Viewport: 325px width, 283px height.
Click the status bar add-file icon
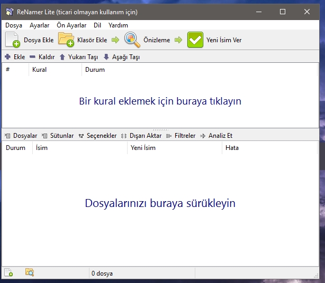pyautogui.click(x=8, y=272)
